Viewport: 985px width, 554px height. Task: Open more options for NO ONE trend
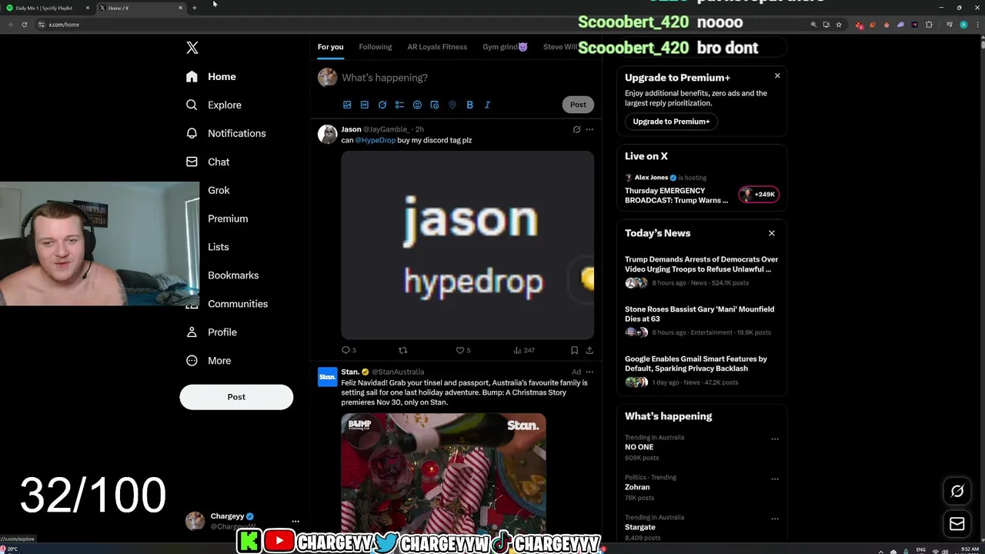point(775,439)
